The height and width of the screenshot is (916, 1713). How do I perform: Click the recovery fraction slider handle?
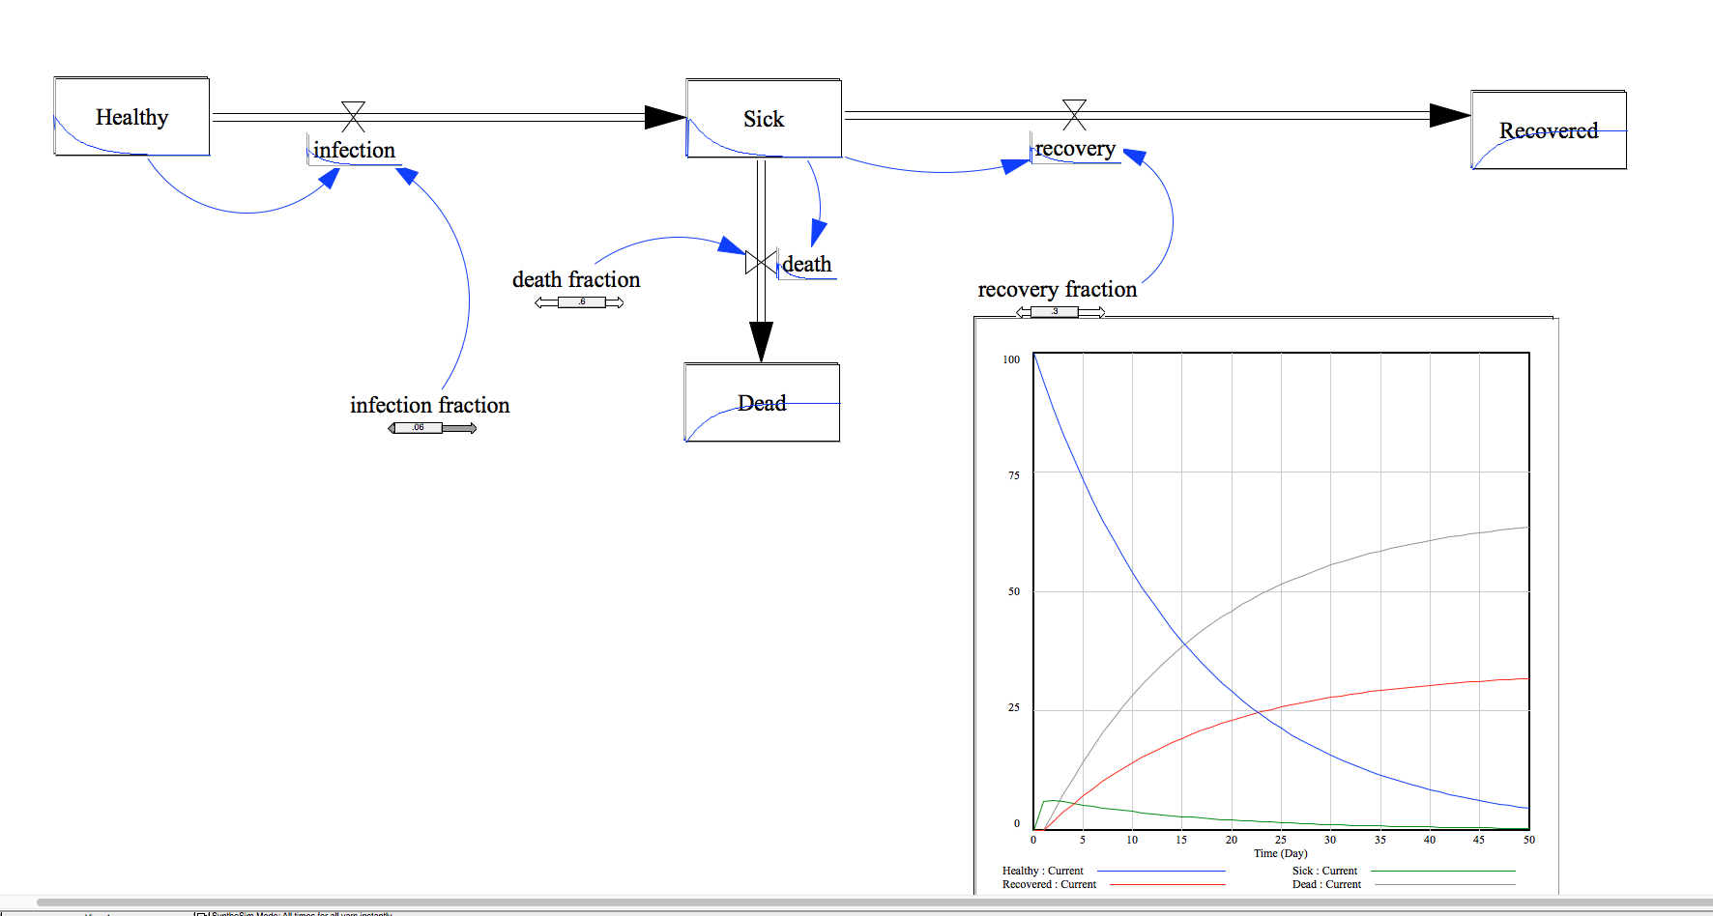tap(1055, 311)
